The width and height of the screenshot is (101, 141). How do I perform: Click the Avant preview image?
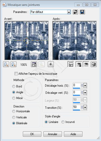click(x=26, y=40)
